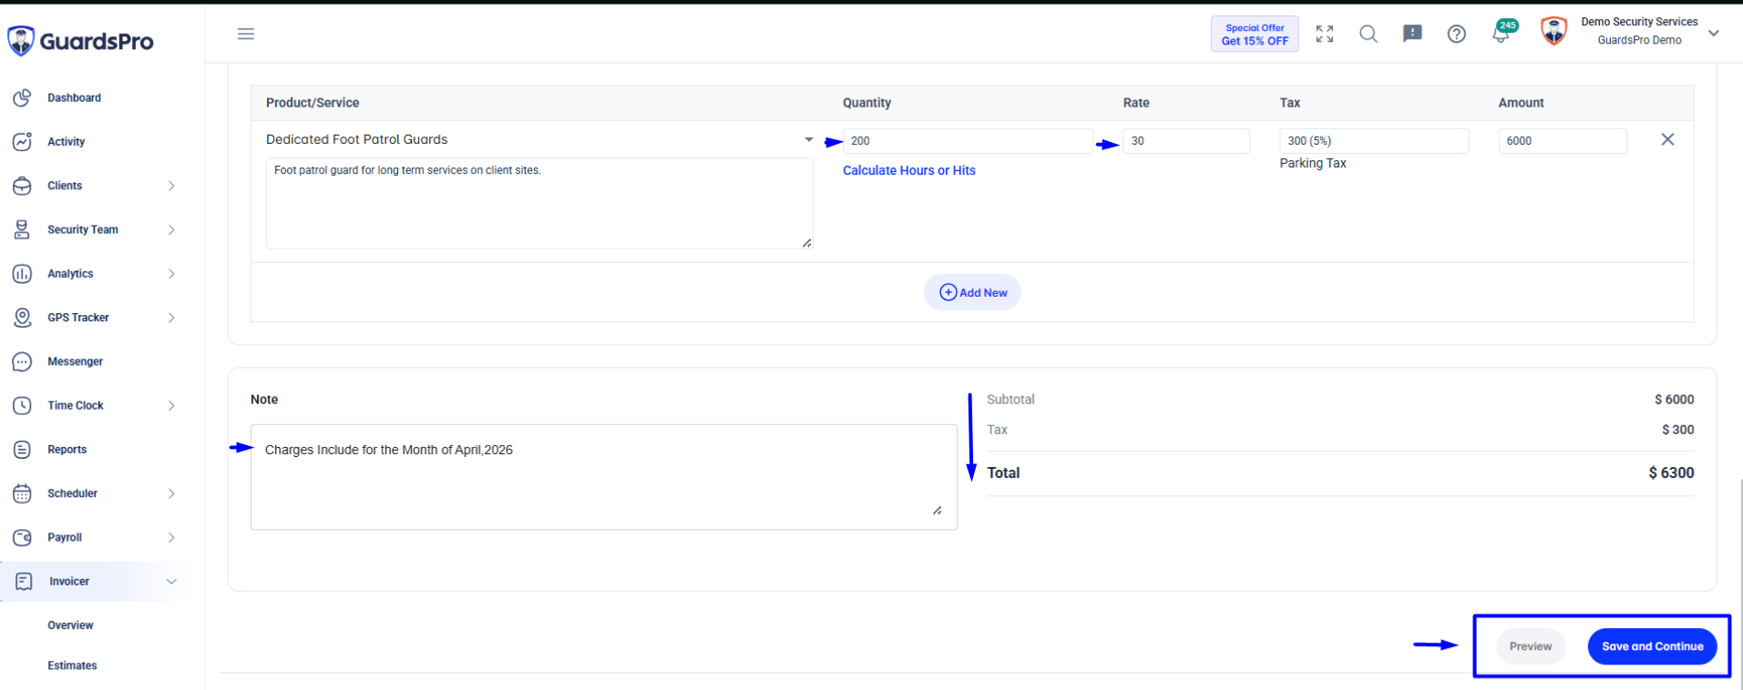Click the Clients sidebar icon

22,186
